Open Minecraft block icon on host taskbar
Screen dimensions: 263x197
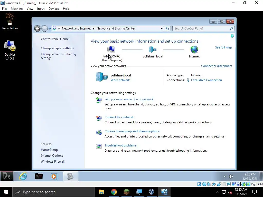(126, 192)
